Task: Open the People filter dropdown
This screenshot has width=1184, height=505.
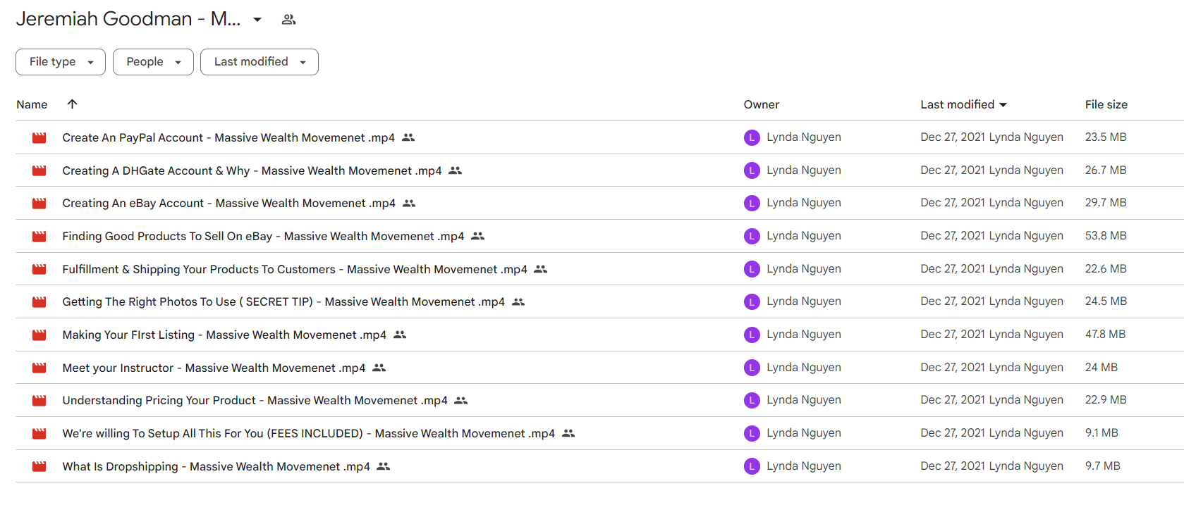Action: [153, 62]
